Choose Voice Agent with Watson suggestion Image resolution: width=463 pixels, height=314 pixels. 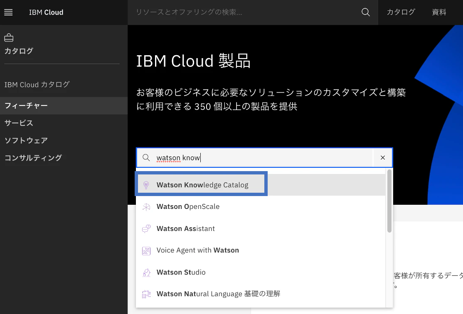pos(261,250)
